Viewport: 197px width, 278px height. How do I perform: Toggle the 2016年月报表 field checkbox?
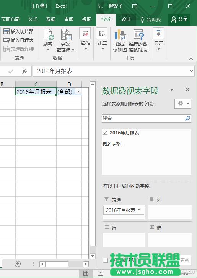pos(105,133)
